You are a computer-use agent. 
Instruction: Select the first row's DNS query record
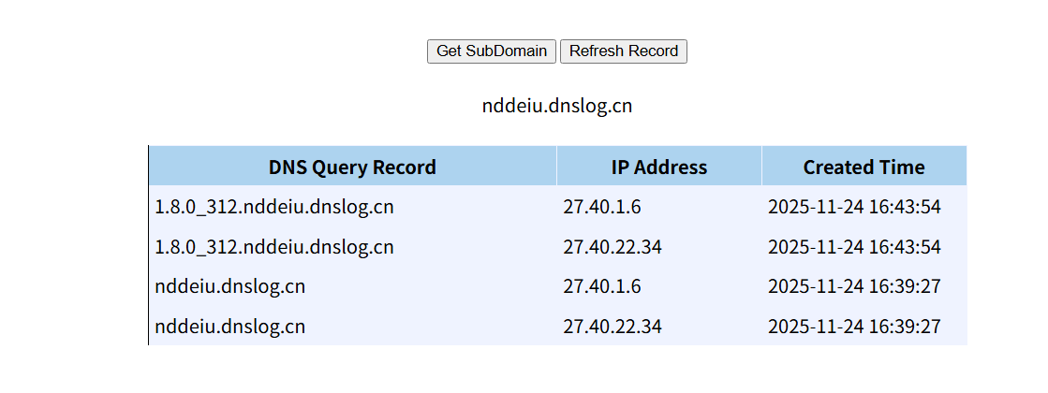274,207
